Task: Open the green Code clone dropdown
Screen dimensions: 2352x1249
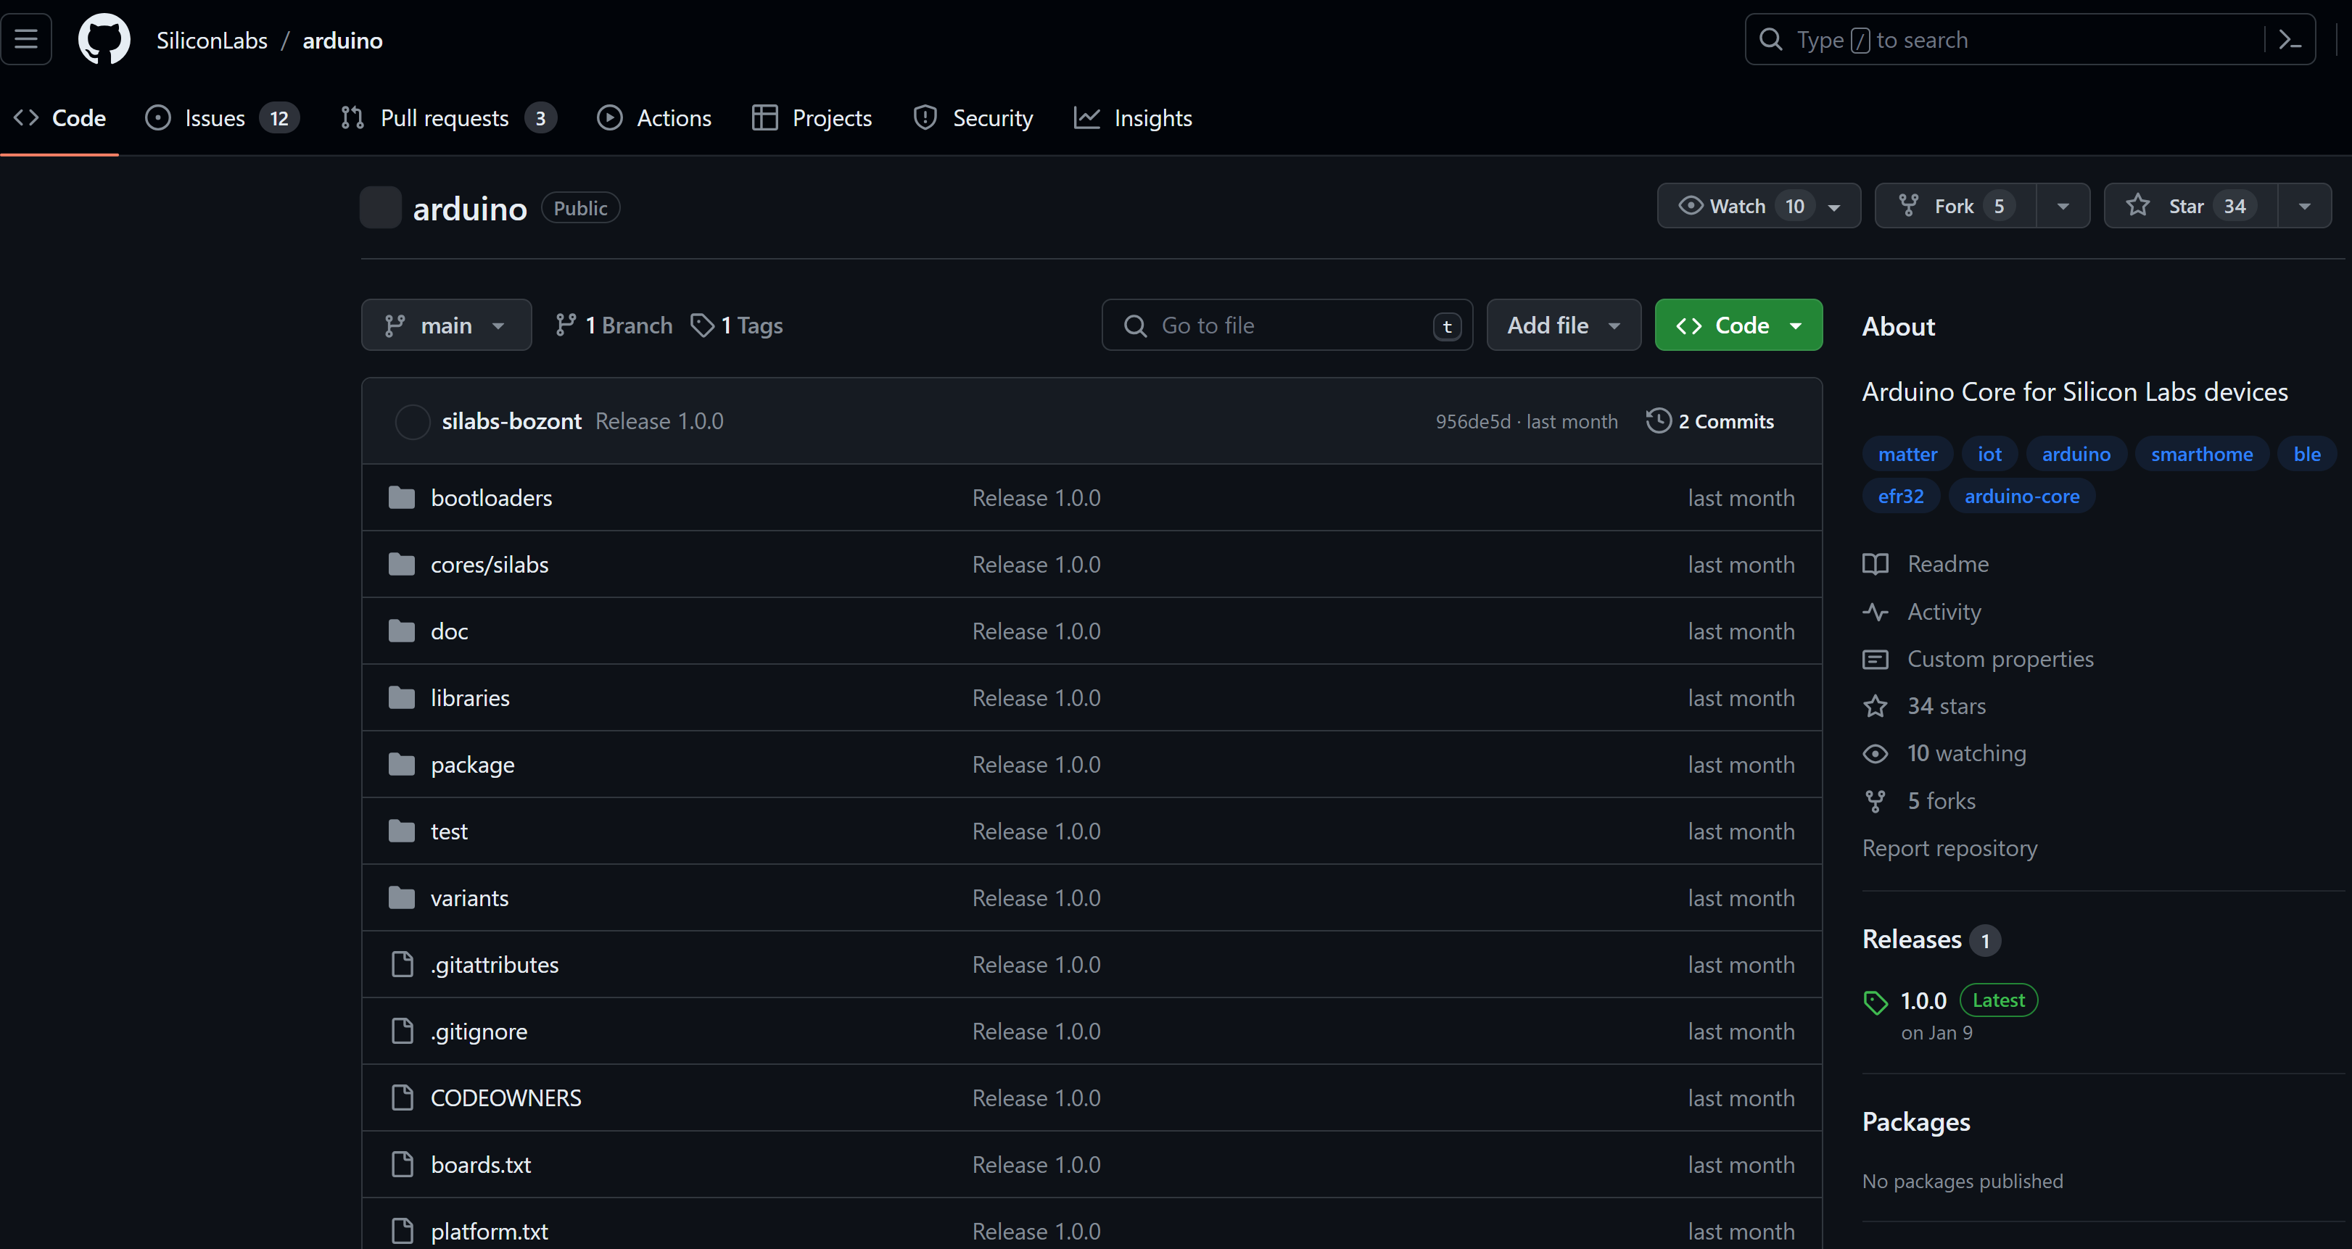Action: (x=1738, y=325)
